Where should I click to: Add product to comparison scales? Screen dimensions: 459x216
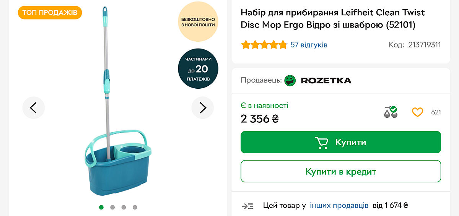[x=391, y=112]
